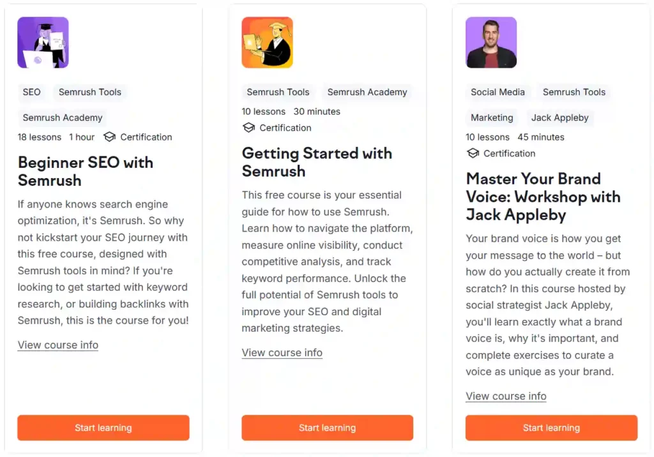Click the Marketing tag on the third course
The height and width of the screenshot is (457, 654).
(491, 117)
